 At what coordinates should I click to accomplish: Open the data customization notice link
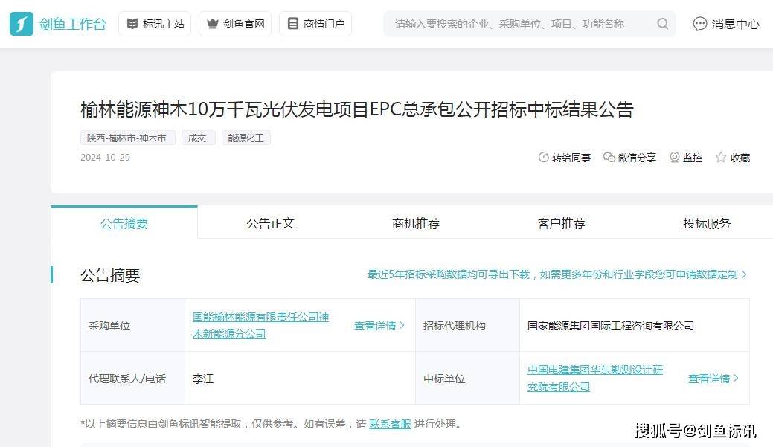552,274
